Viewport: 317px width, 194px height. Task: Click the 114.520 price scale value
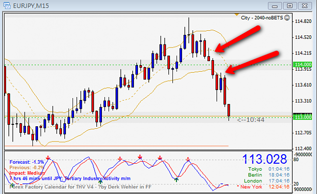point(303,37)
